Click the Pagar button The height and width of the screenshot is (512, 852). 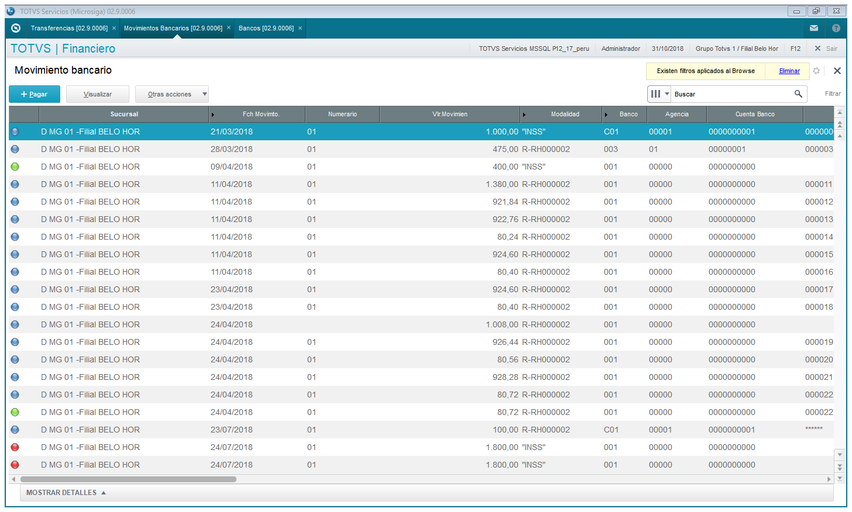coord(35,94)
